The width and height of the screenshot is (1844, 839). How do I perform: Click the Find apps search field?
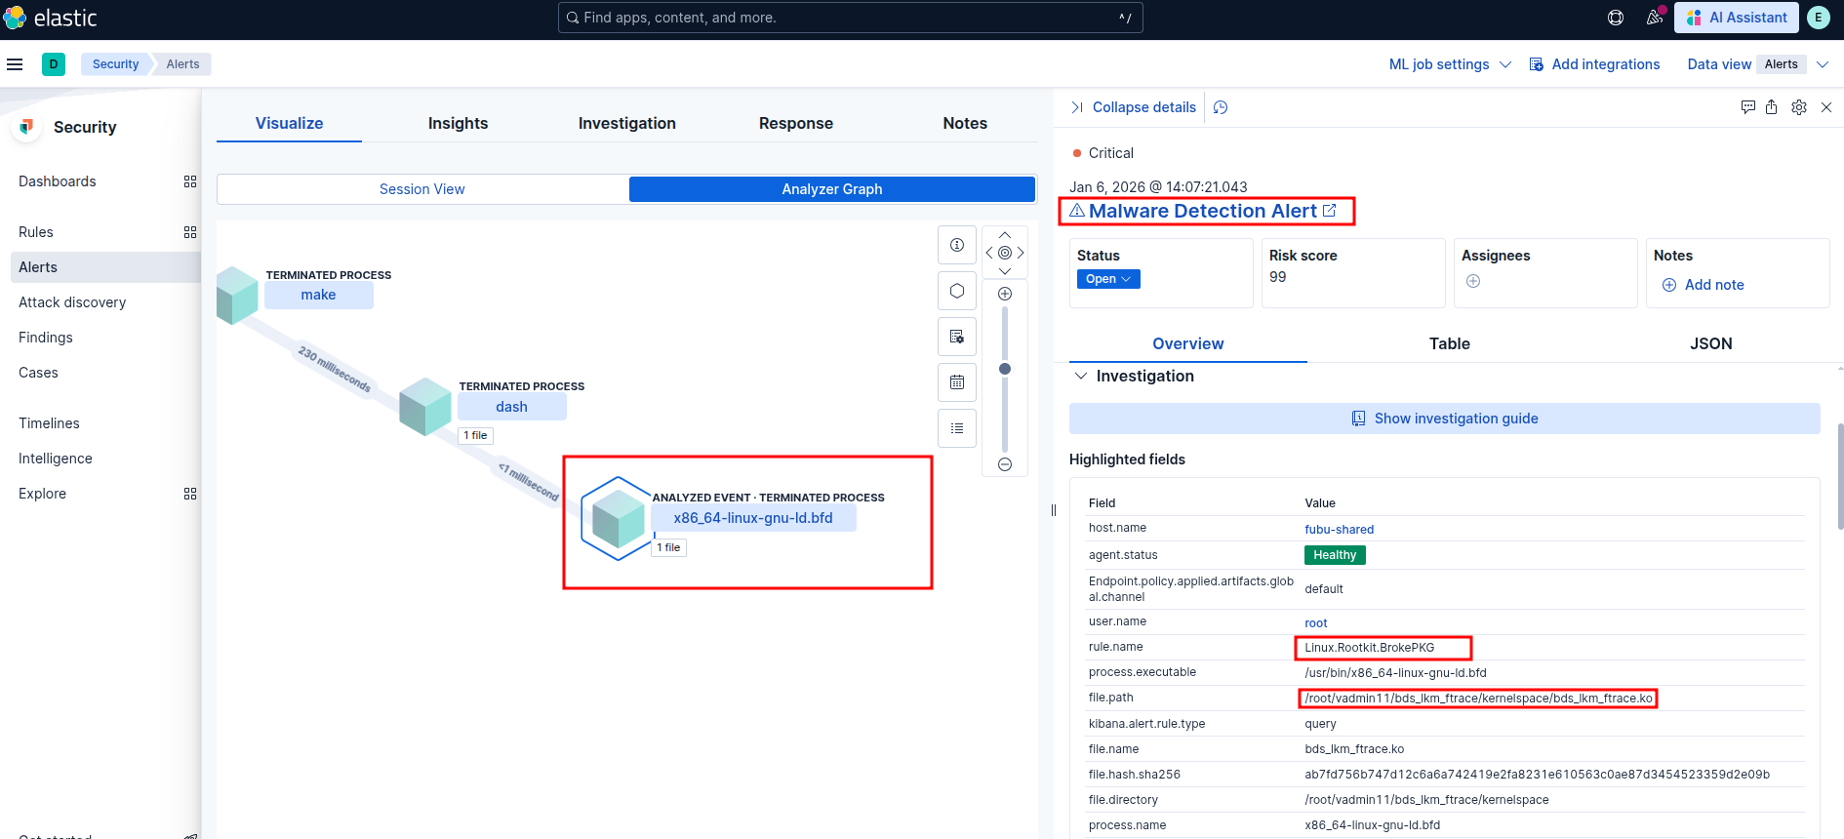(x=850, y=18)
